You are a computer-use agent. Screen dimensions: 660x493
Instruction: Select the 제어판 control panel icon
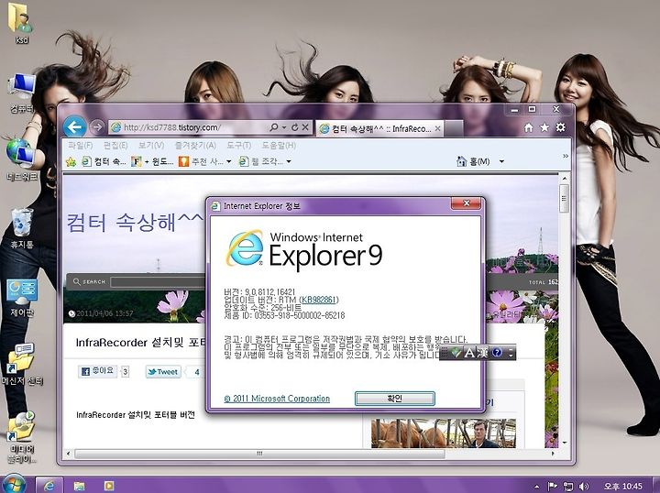22,298
